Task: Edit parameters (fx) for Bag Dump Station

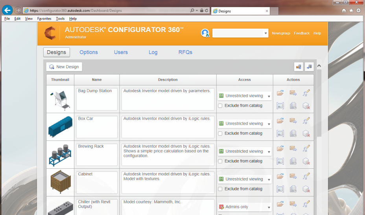Action: (306, 93)
